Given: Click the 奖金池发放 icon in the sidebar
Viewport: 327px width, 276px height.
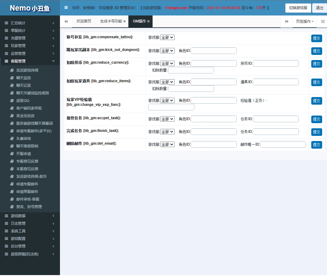Looking at the screenshot, I should tap(12, 116).
